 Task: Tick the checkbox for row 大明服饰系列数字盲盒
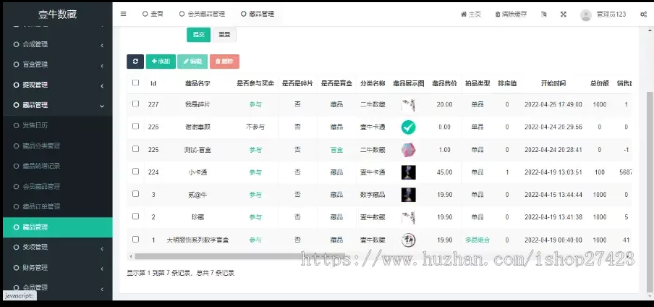(135, 240)
